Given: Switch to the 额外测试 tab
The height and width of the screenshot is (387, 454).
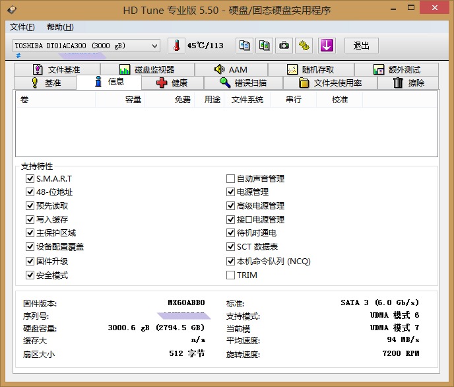Looking at the screenshot, I should (x=397, y=69).
